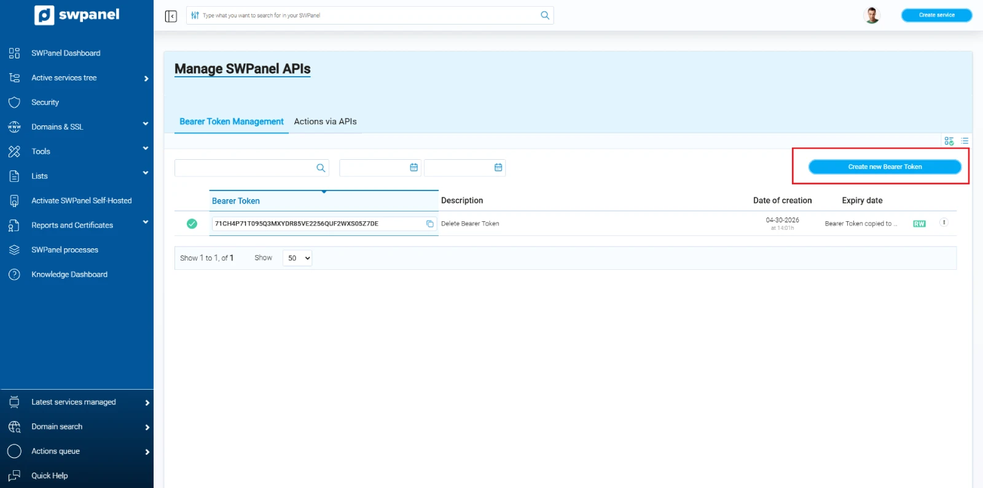Click the Bearer Token copied text
The image size is (983, 488).
click(x=861, y=224)
